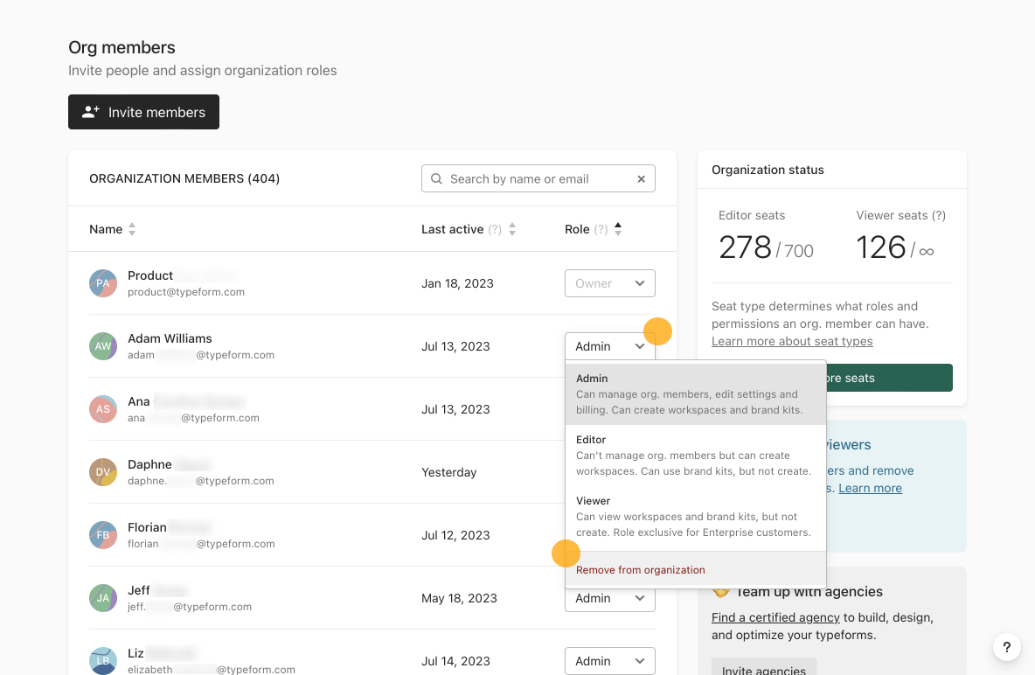The height and width of the screenshot is (675, 1035).
Task: Click the Yesterday last active cell
Action: click(x=448, y=472)
